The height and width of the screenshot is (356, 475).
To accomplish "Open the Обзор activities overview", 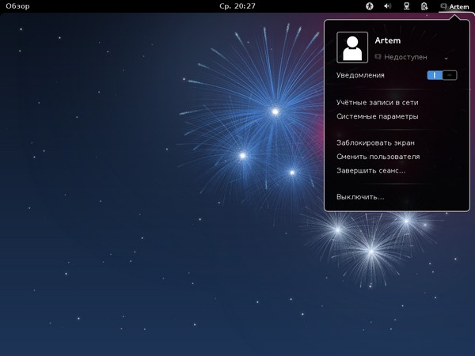I will [17, 6].
